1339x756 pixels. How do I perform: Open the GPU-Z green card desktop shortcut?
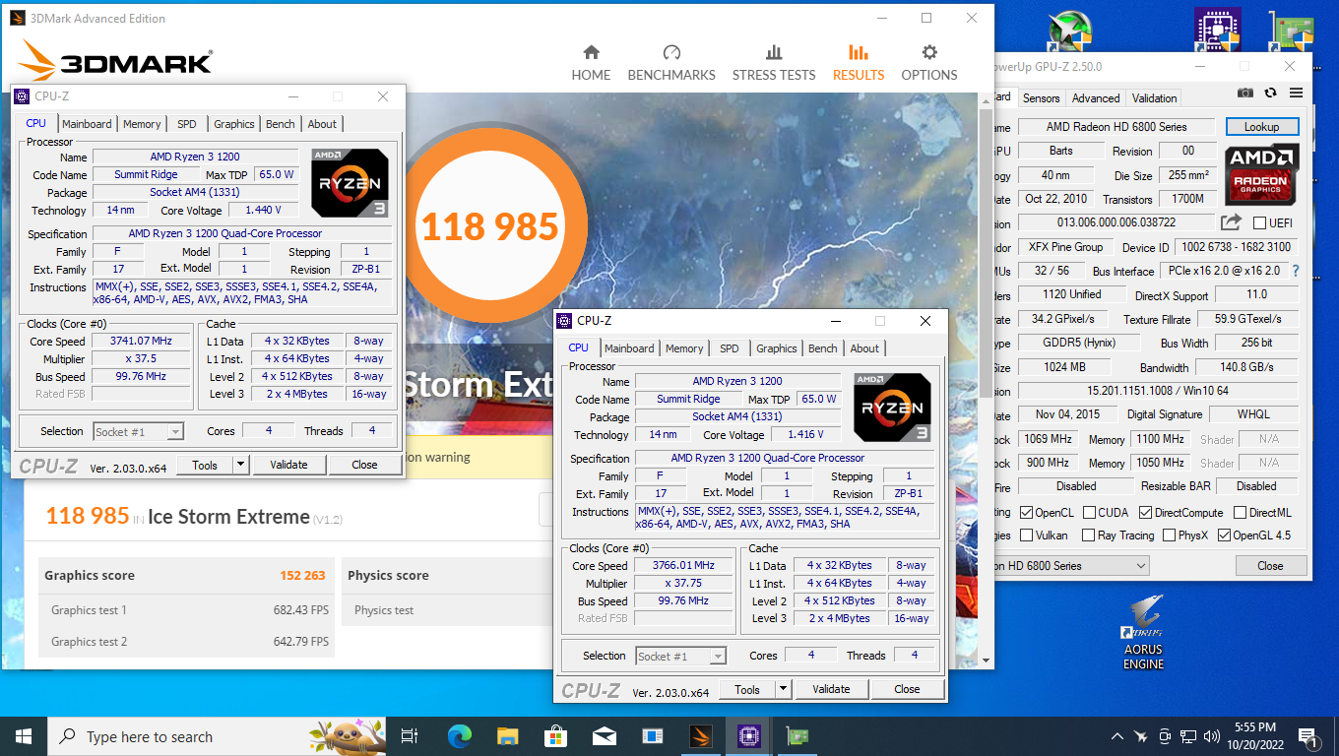tap(1293, 30)
